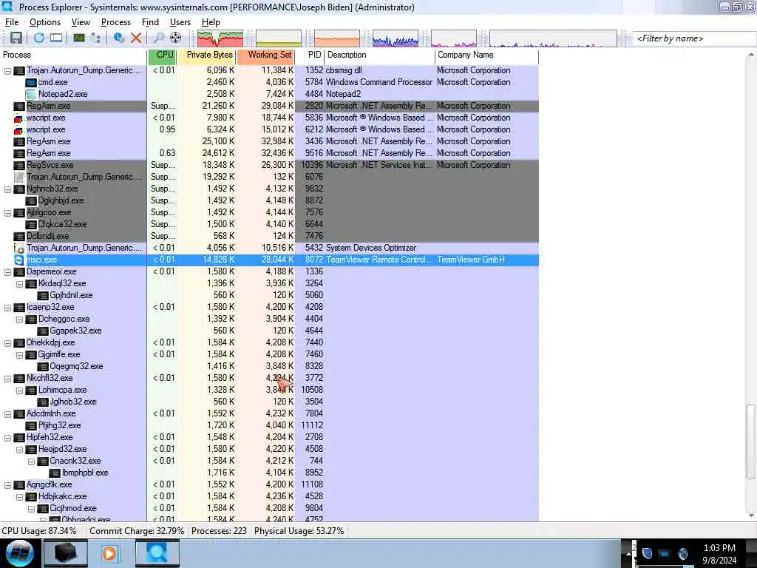Image resolution: width=757 pixels, height=568 pixels.
Task: Open the Options menu
Action: [x=45, y=22]
